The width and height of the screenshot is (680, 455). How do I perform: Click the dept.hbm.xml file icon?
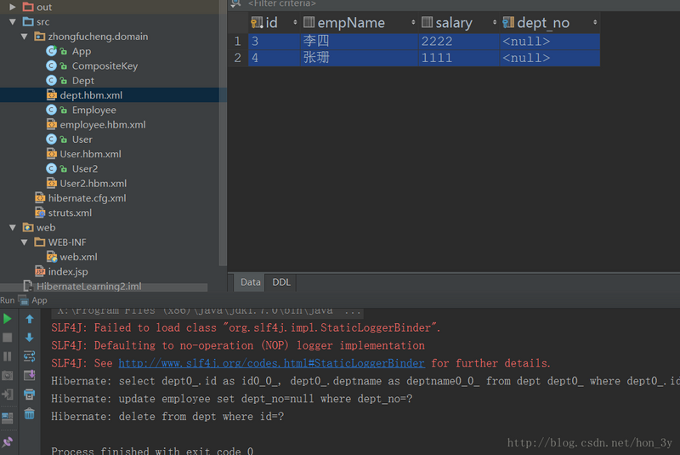52,95
